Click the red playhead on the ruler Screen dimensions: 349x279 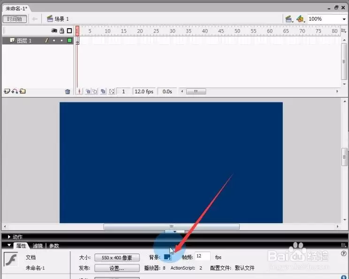point(77,31)
